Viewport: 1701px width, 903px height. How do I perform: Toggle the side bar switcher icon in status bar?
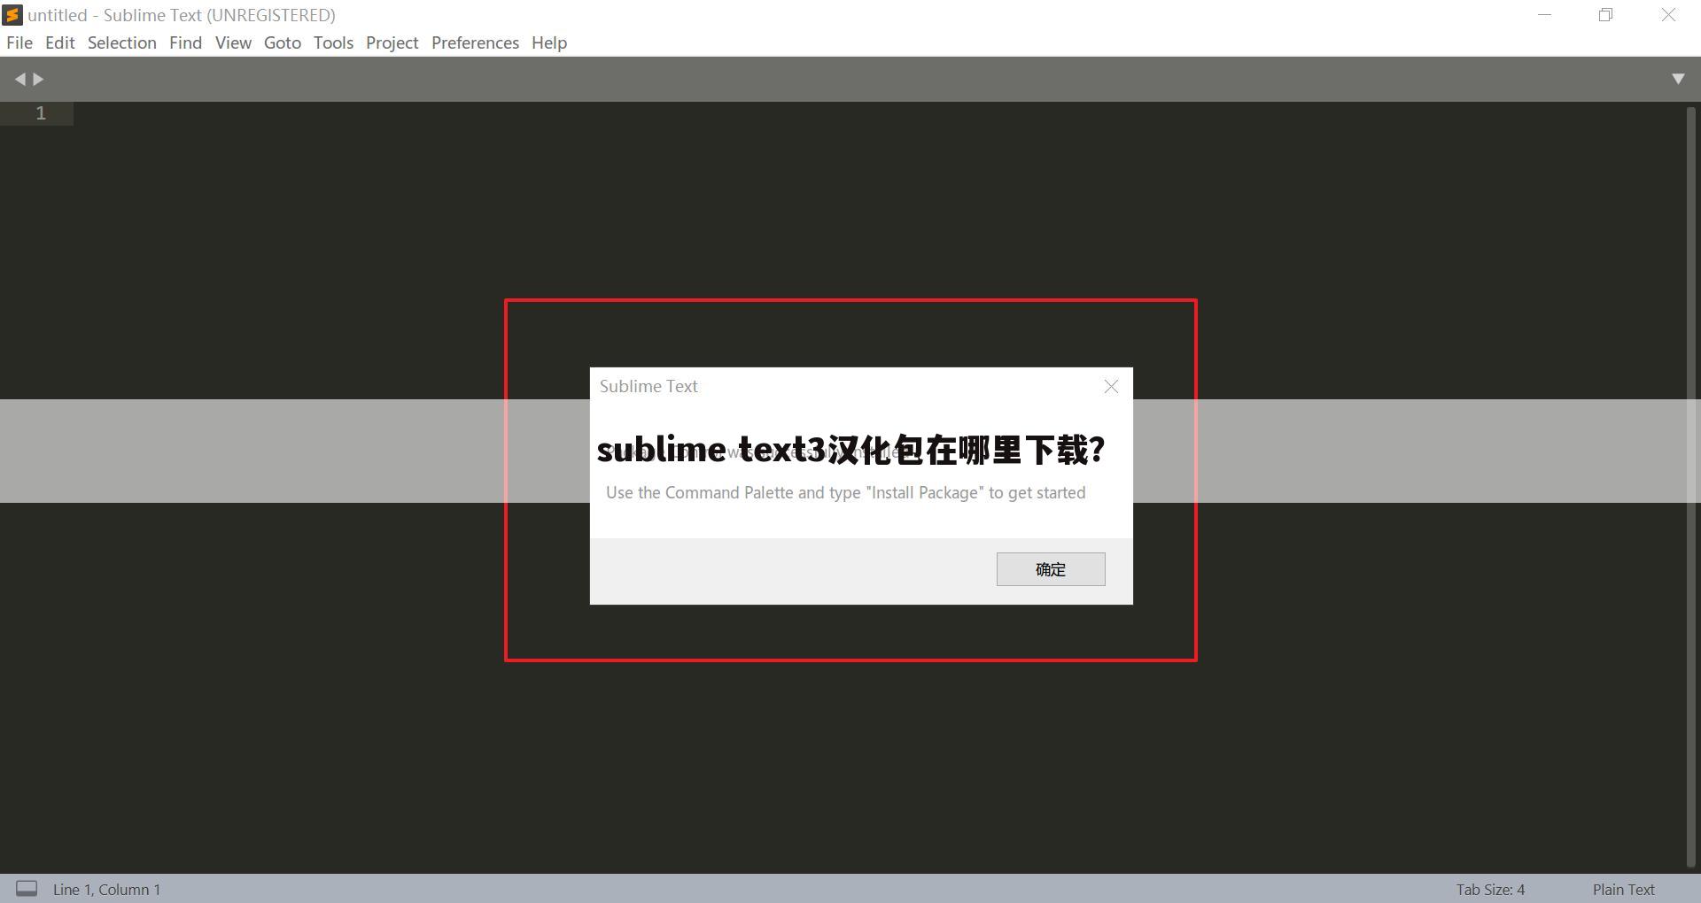pos(27,889)
